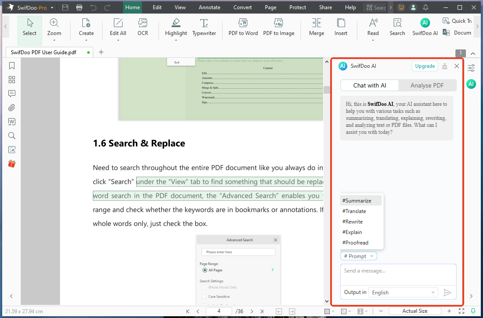Screen dimensions: 483x318
Task: Click the Send a message input field
Action: click(x=398, y=271)
